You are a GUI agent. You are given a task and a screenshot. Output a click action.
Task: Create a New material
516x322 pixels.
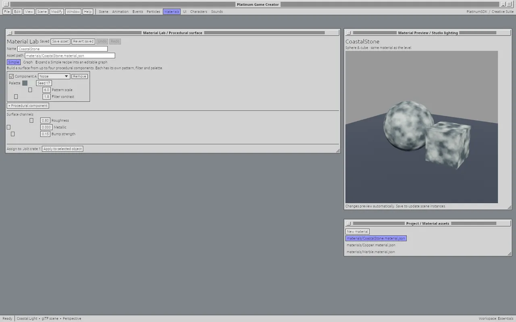coord(358,232)
